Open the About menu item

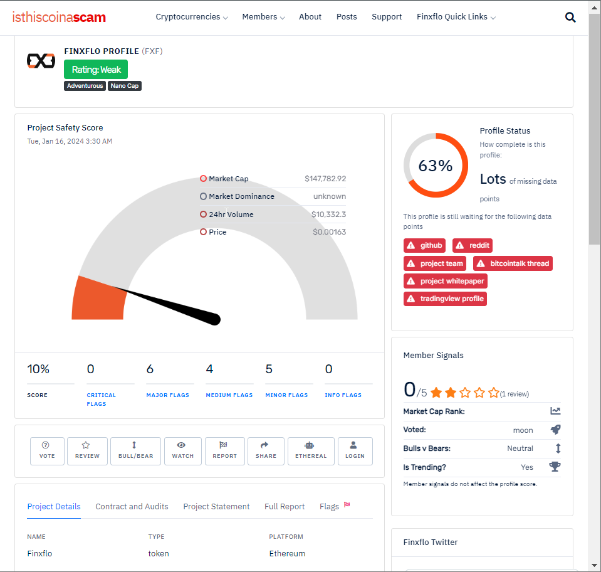(x=310, y=17)
